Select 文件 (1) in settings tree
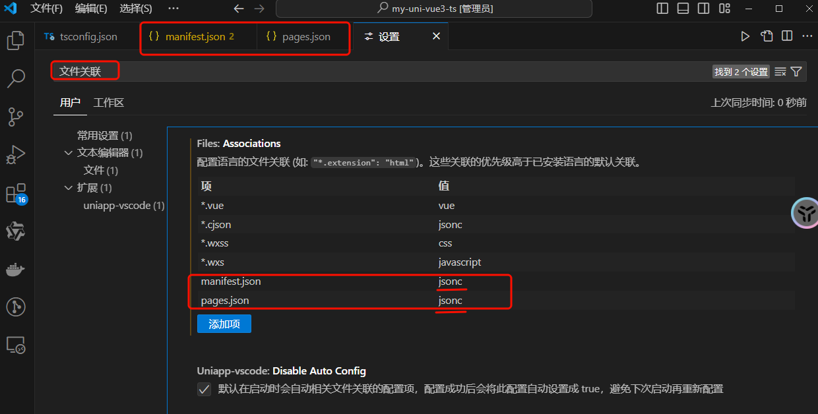The height and width of the screenshot is (414, 818). point(101,170)
